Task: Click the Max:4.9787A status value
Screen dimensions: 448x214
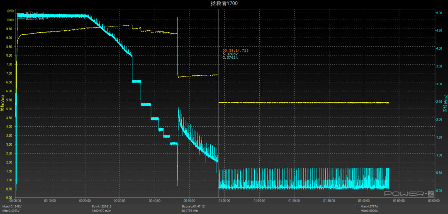Action: click(x=370, y=206)
